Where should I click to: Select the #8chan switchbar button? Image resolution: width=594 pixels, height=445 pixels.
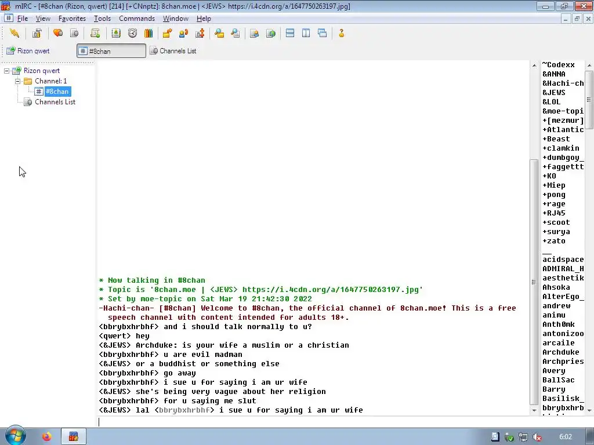pos(111,51)
